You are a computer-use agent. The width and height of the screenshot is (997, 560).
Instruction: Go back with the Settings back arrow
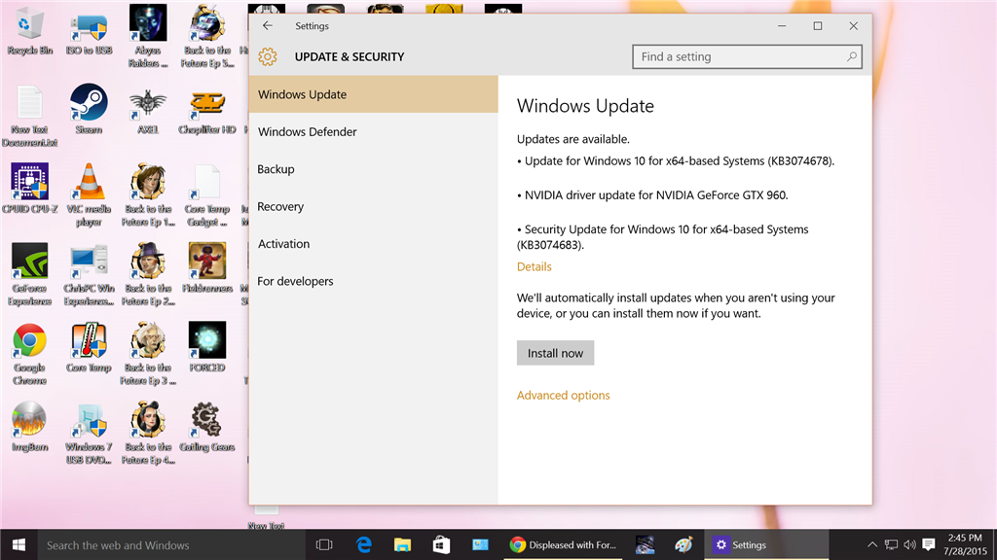(x=268, y=26)
